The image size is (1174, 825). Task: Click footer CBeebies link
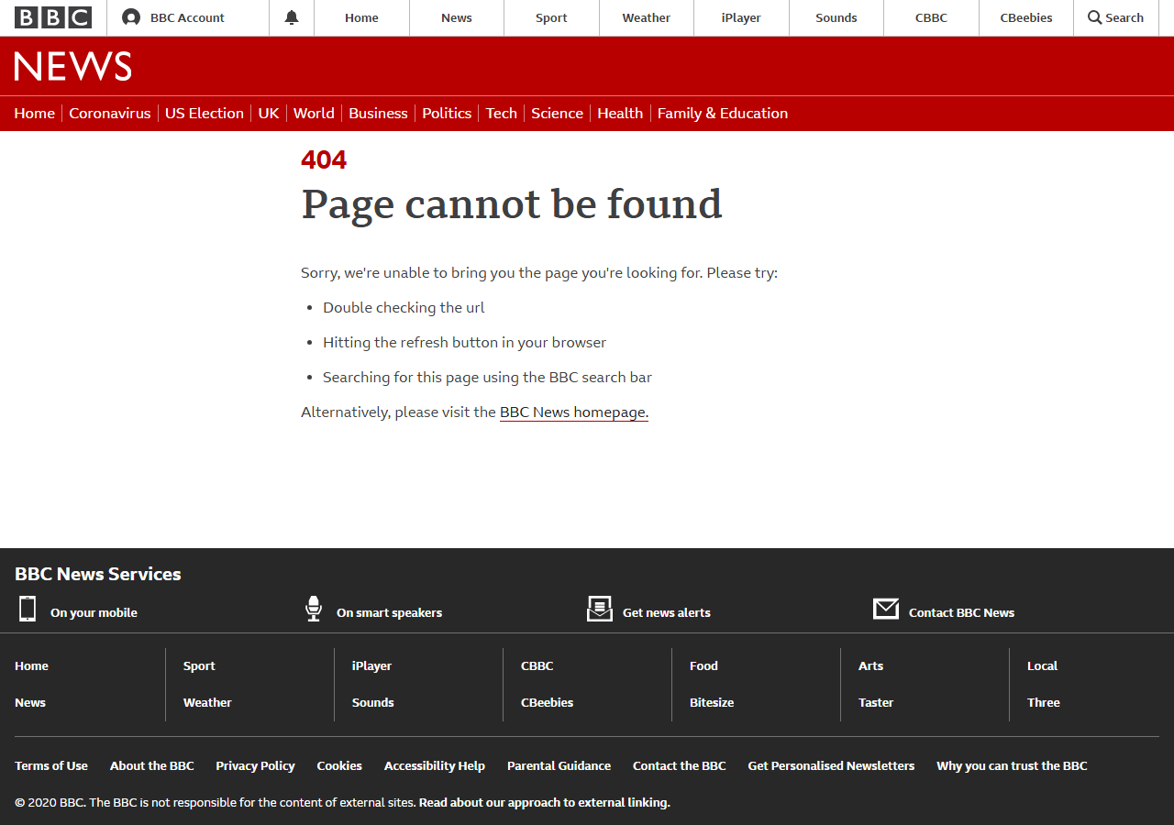click(548, 702)
